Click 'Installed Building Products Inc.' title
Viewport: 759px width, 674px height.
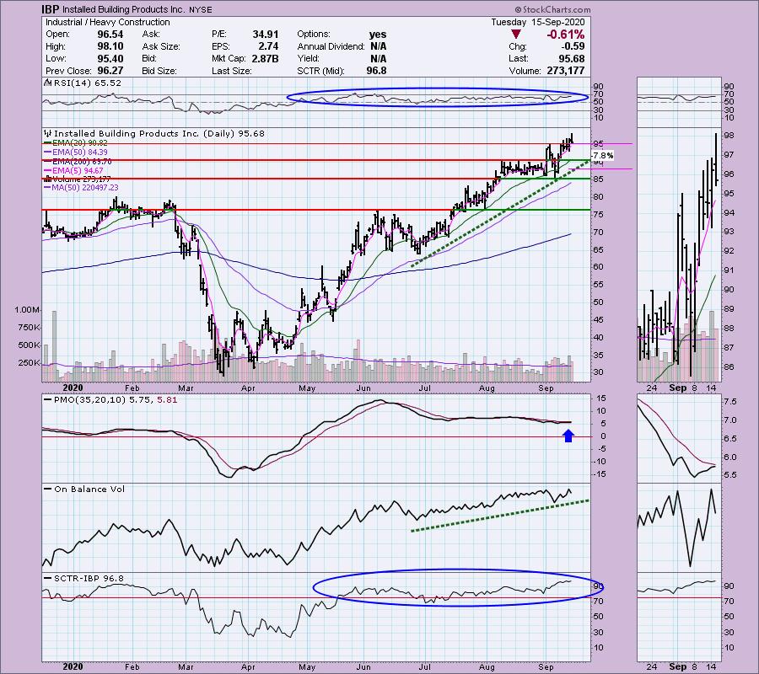click(123, 9)
